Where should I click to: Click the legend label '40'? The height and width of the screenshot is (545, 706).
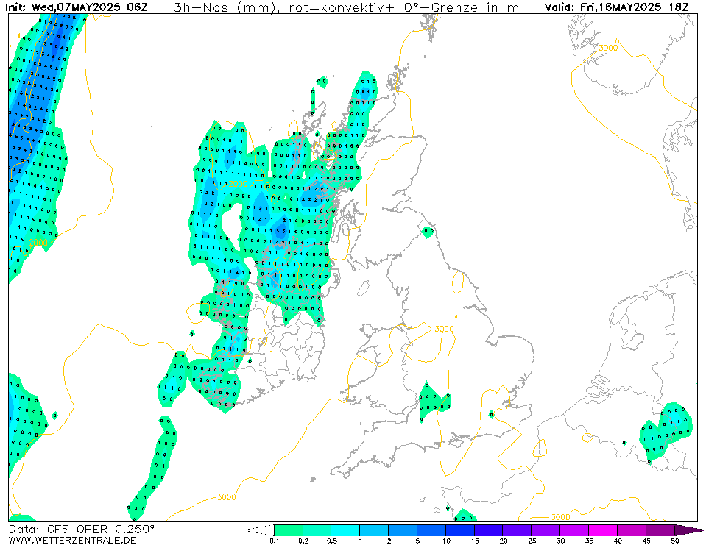pyautogui.click(x=618, y=541)
